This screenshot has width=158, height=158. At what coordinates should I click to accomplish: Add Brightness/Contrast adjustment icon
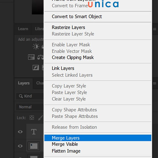(36, 47)
